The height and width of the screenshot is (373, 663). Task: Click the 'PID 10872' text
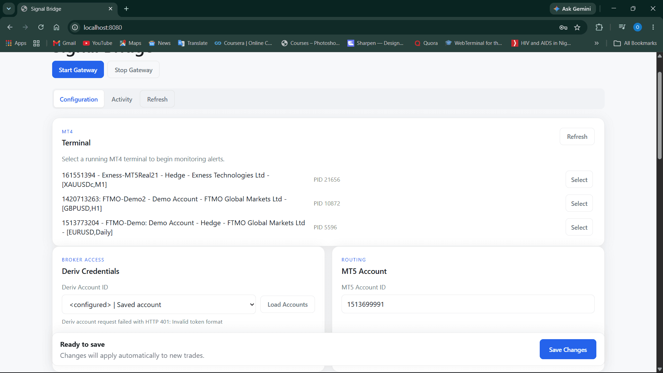tap(327, 203)
